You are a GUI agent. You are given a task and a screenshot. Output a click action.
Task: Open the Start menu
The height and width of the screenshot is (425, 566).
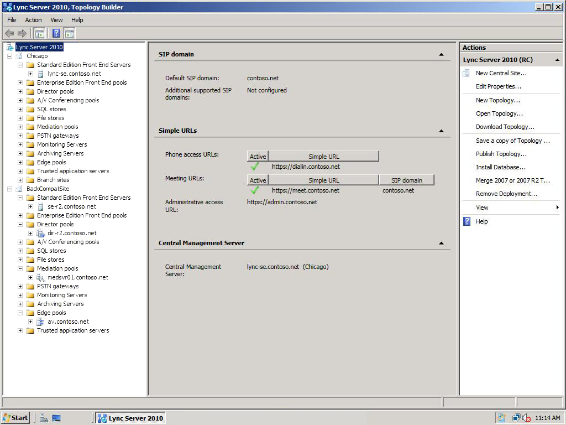pos(15,418)
